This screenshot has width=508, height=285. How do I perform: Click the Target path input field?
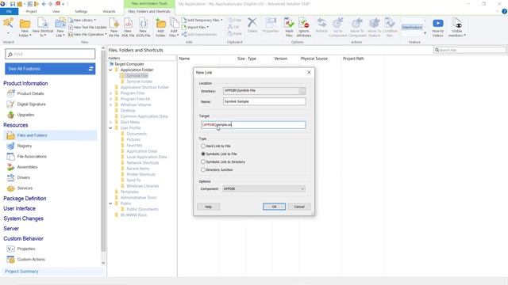click(x=253, y=125)
